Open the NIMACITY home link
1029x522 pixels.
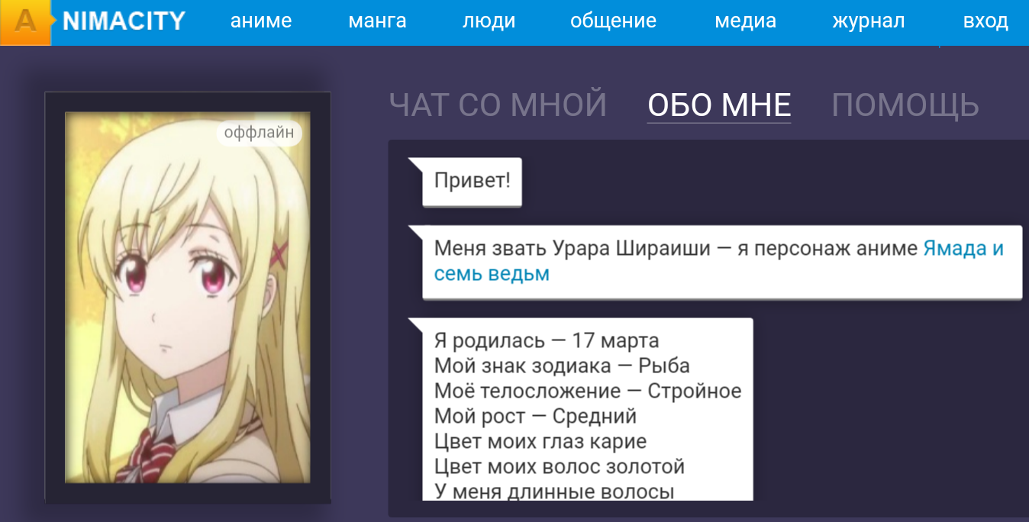(124, 21)
